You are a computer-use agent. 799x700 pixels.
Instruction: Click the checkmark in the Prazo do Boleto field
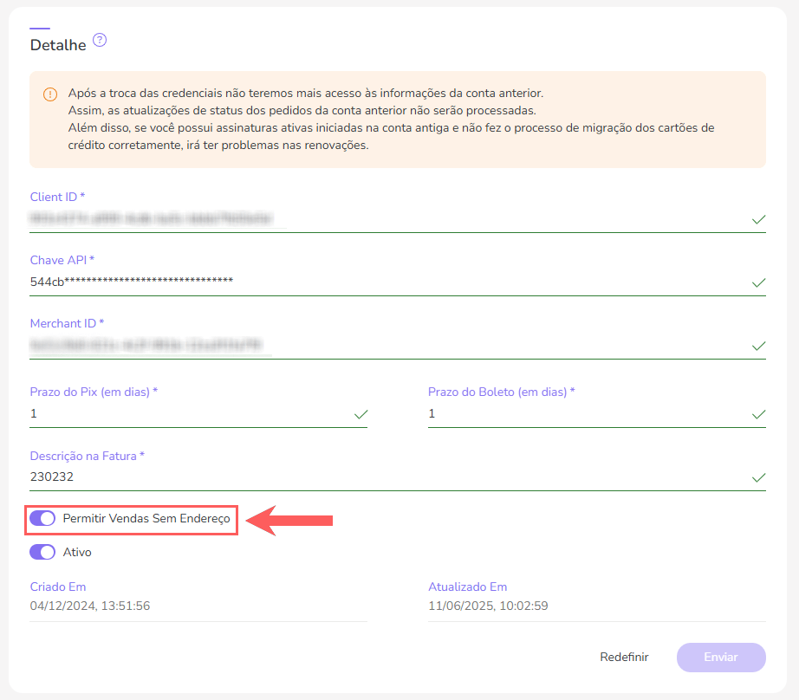(x=758, y=414)
